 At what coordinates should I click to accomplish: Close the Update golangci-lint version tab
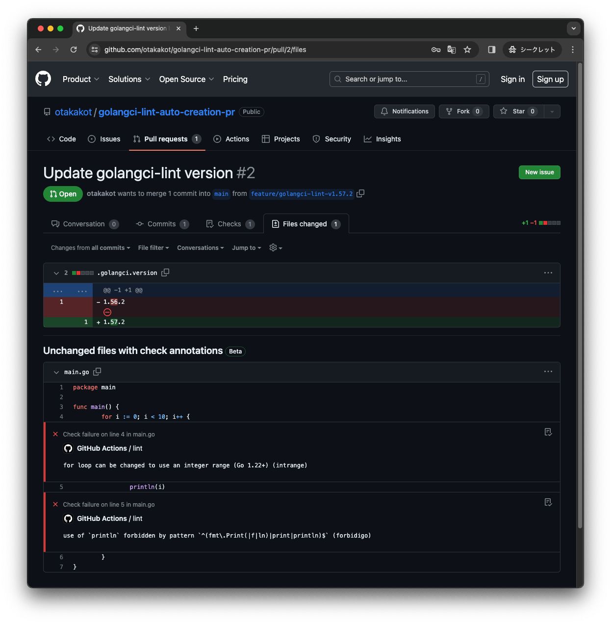point(178,28)
